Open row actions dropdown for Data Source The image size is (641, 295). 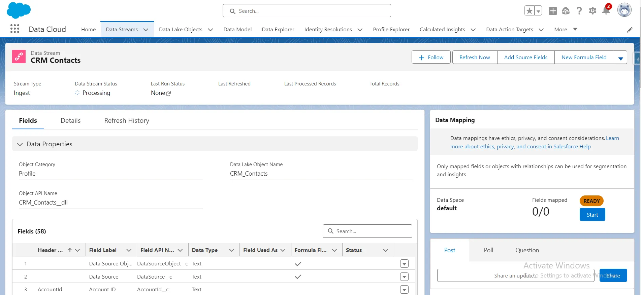pyautogui.click(x=404, y=277)
